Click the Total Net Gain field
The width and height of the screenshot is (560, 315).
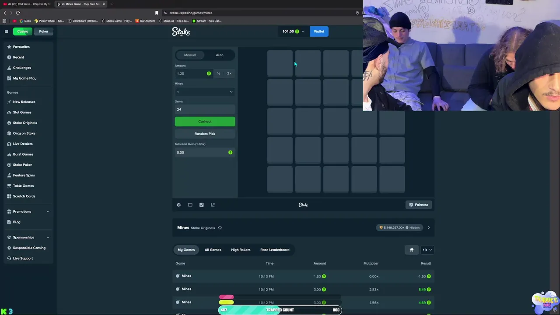tap(205, 152)
